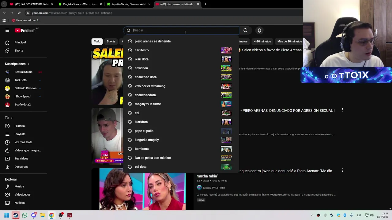Start voice search with microphone icon

(x=259, y=30)
